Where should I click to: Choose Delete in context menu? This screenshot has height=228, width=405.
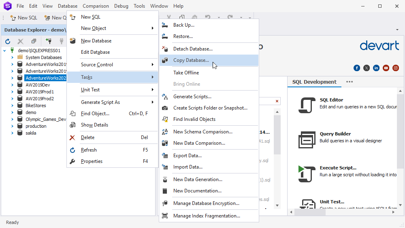pos(112,137)
